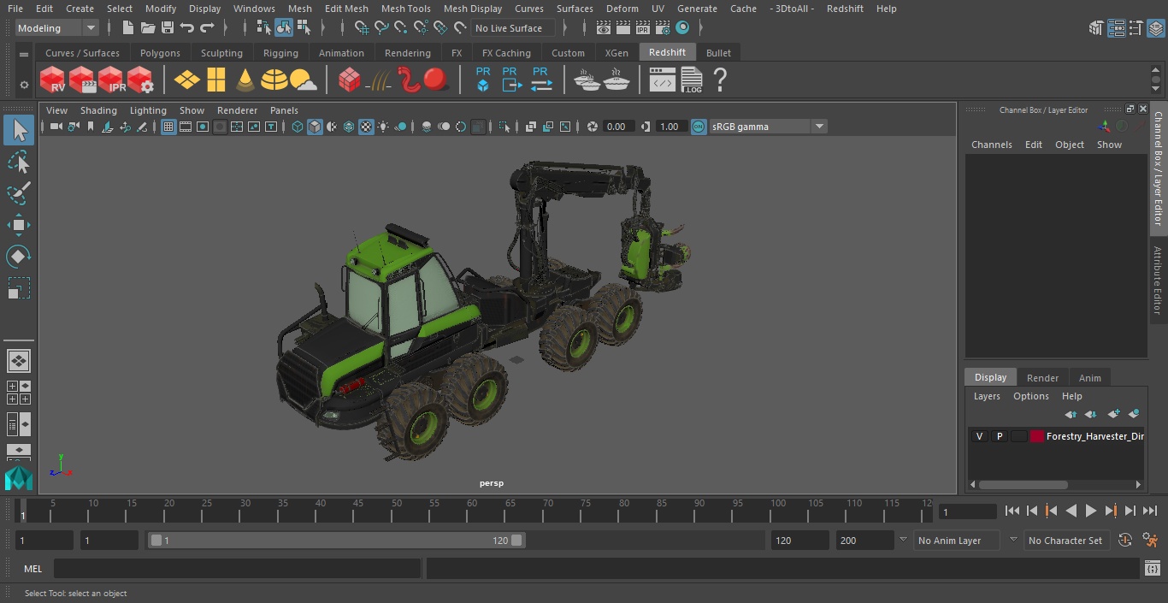Open Layers menu in Layer Editor
Screen dimensions: 1168x603
[x=987, y=396]
